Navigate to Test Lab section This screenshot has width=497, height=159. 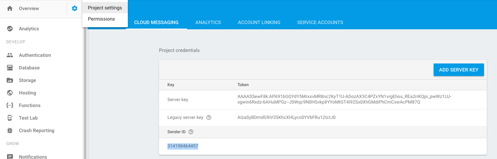28,118
